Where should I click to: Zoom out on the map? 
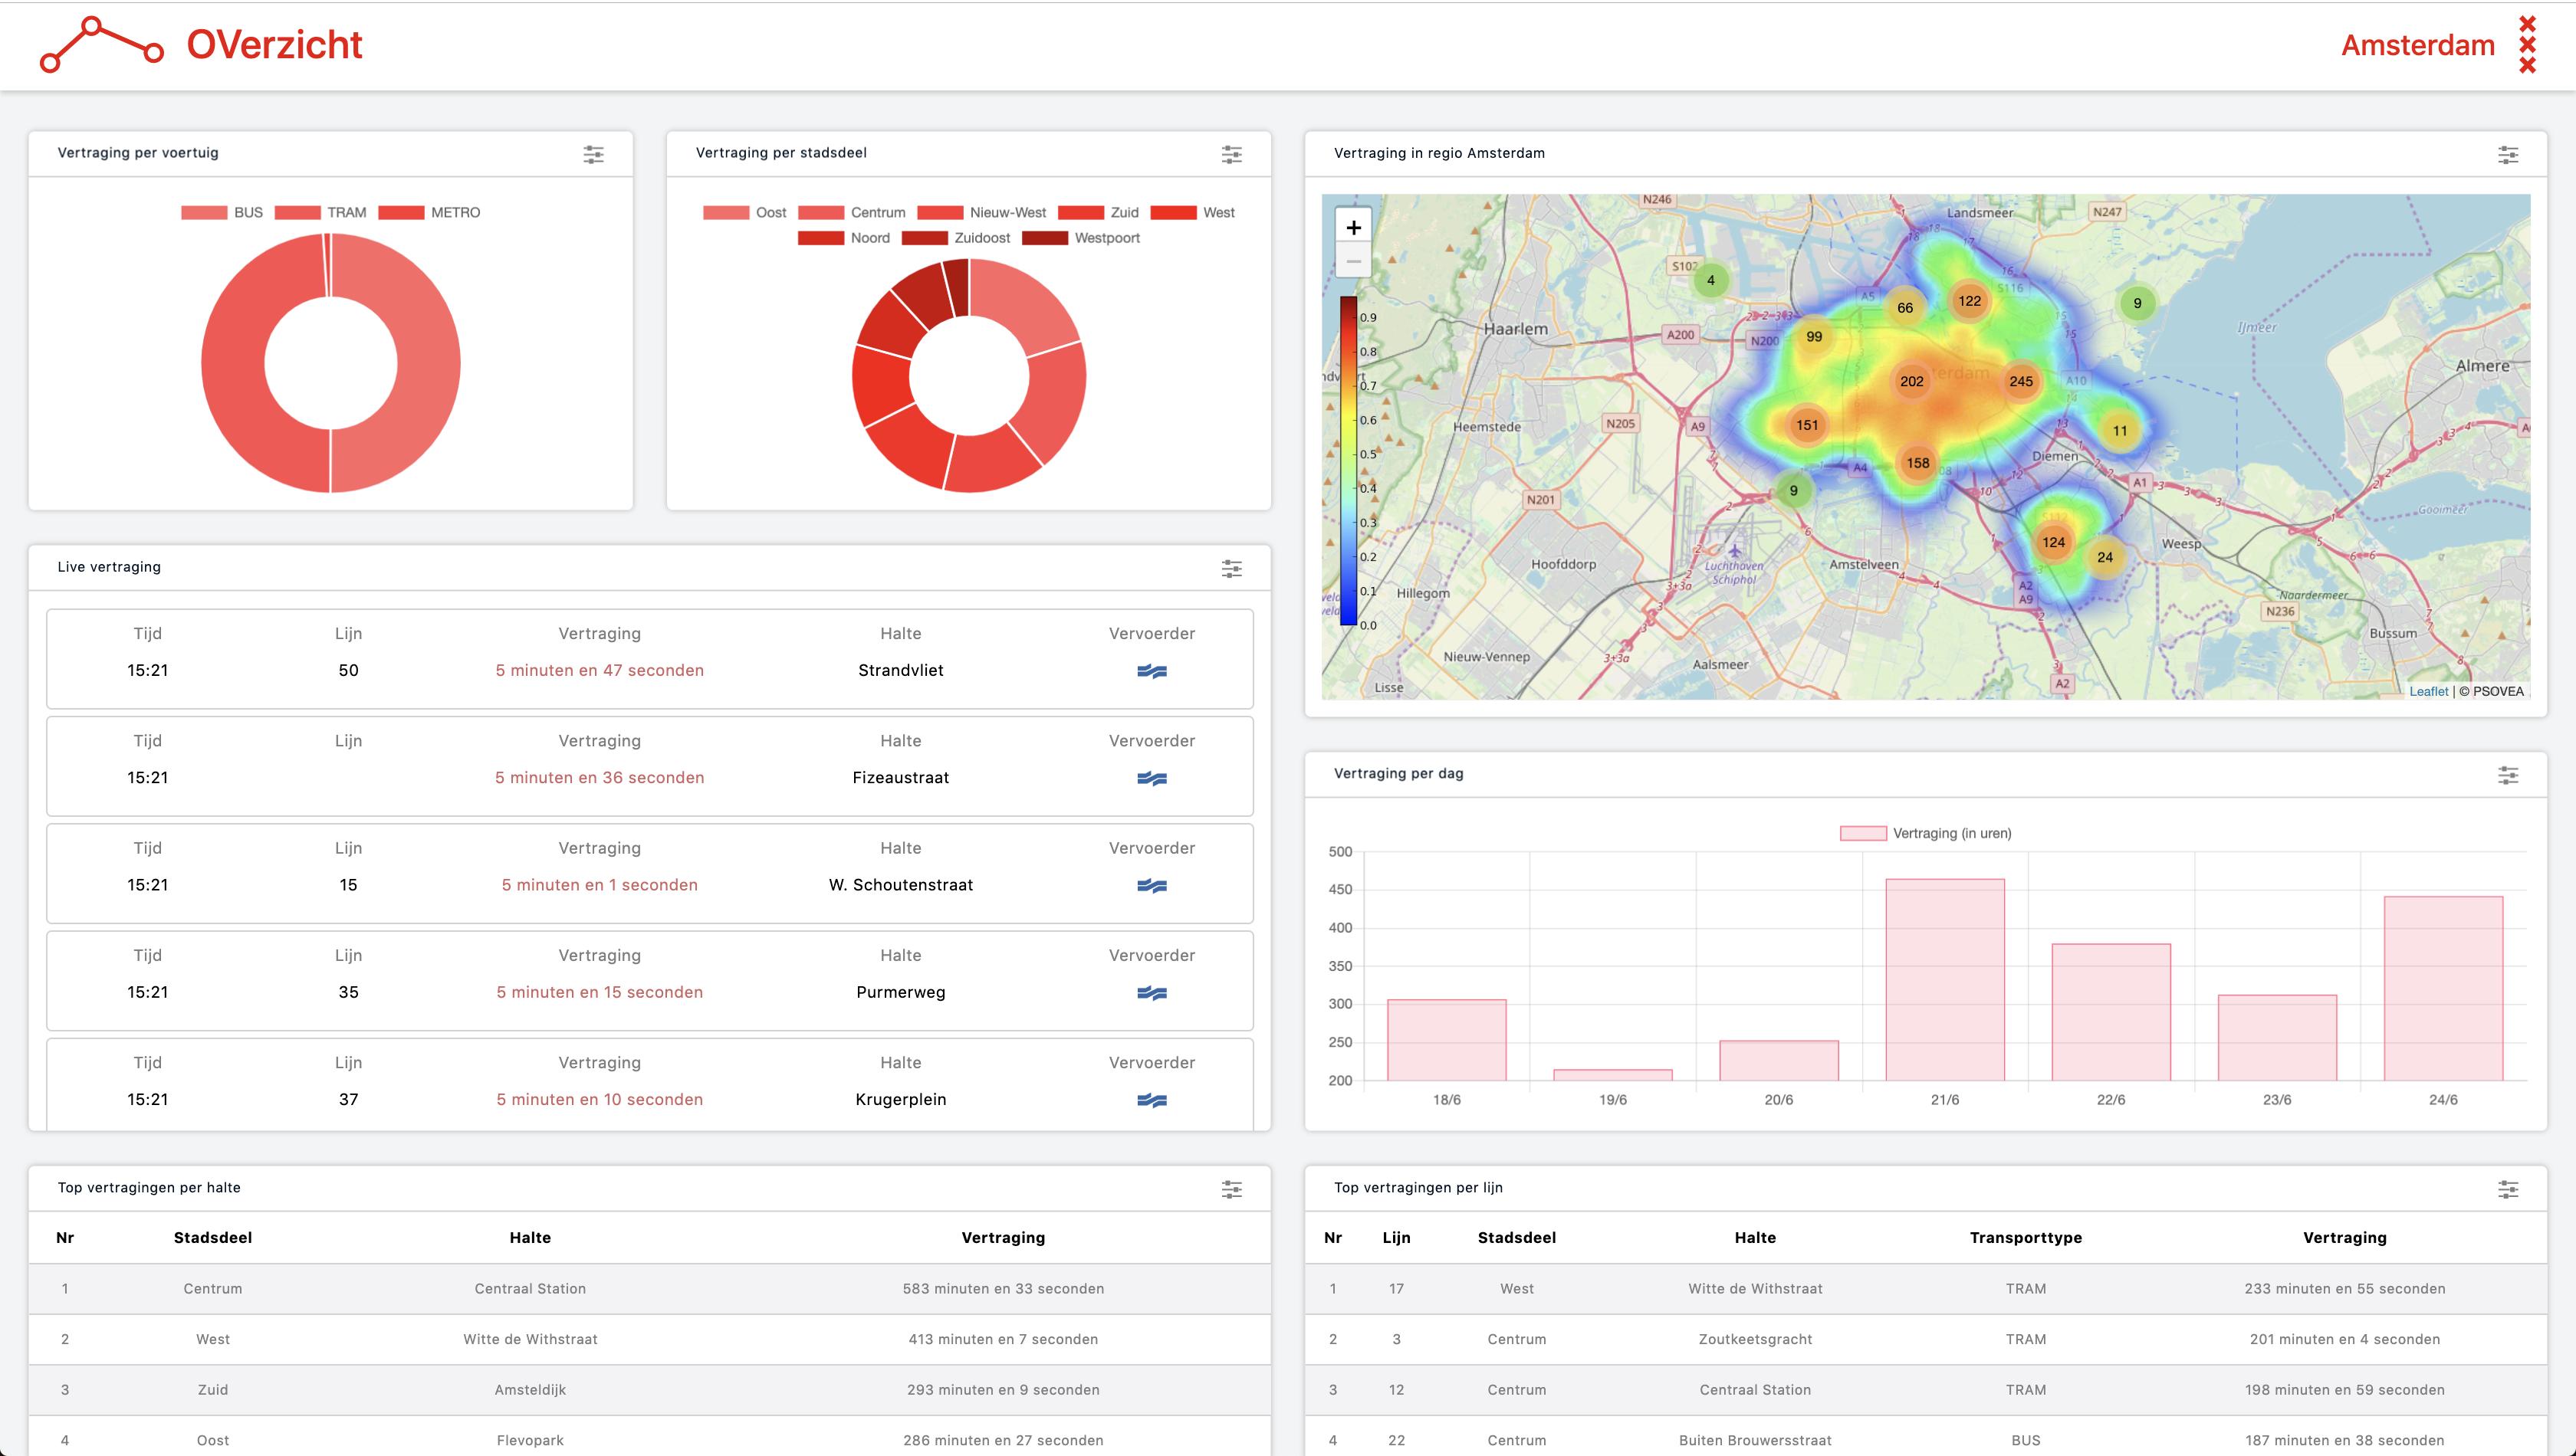pos(1352,262)
